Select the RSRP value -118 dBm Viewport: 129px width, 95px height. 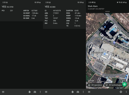pyautogui.click(x=78, y=16)
